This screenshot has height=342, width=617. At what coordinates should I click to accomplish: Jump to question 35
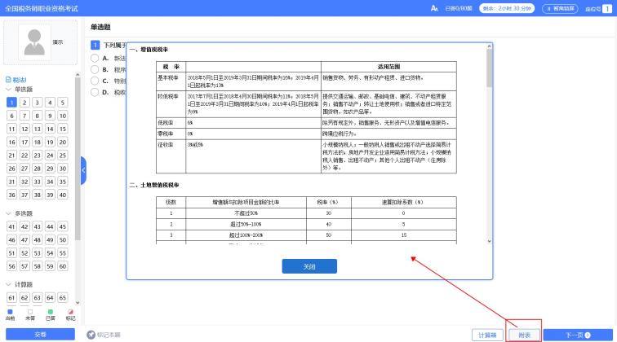pyautogui.click(x=63, y=182)
